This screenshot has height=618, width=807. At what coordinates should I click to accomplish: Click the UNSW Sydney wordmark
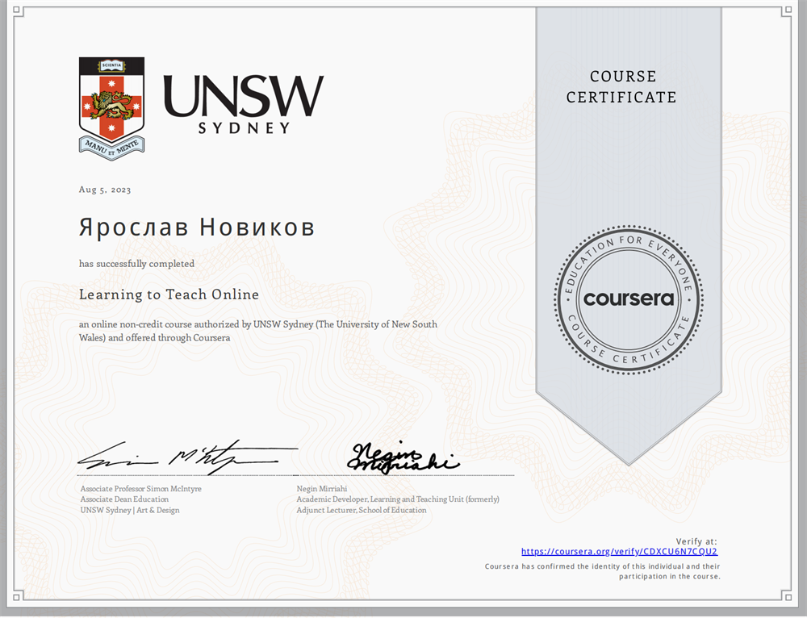[x=244, y=104]
